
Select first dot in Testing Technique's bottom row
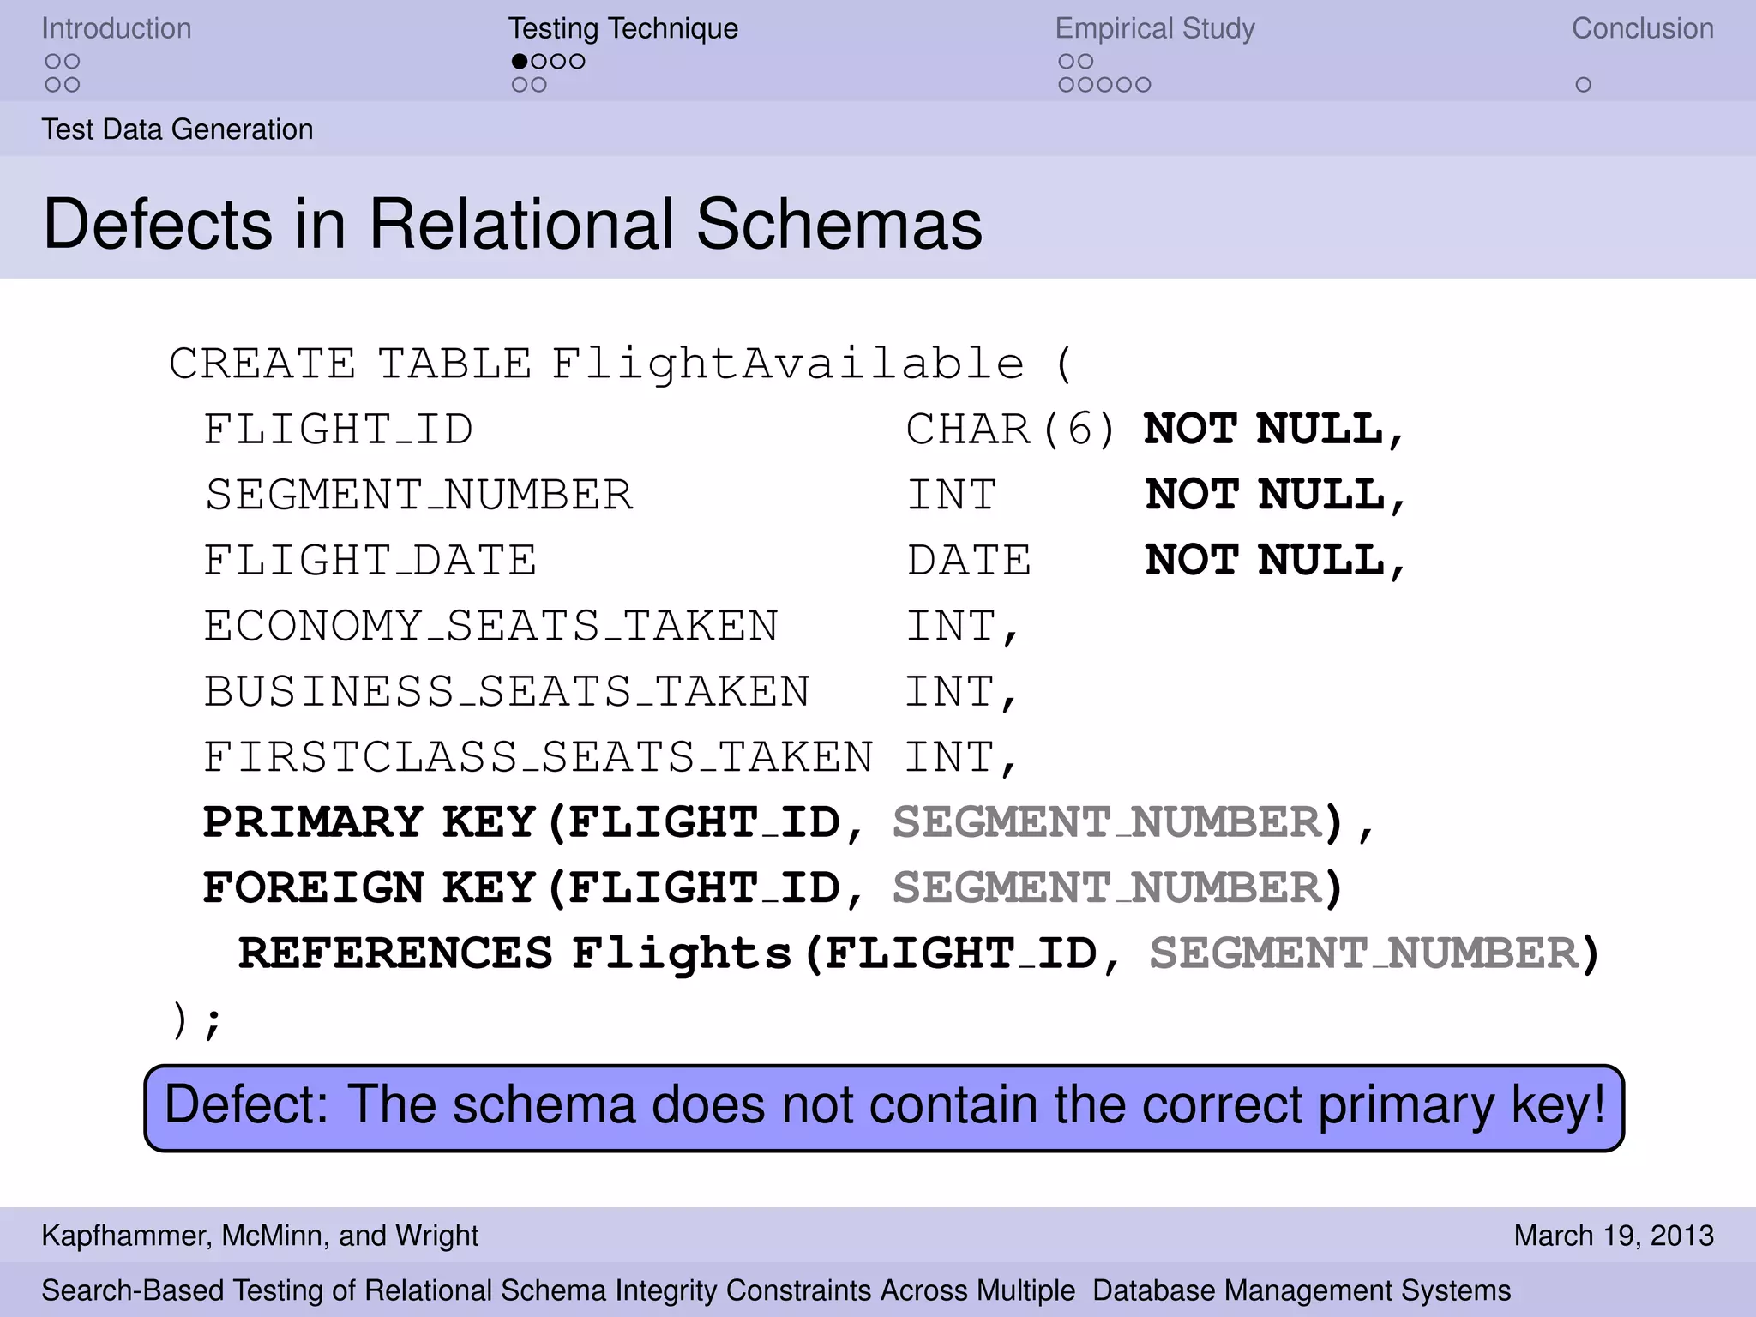pyautogui.click(x=519, y=85)
